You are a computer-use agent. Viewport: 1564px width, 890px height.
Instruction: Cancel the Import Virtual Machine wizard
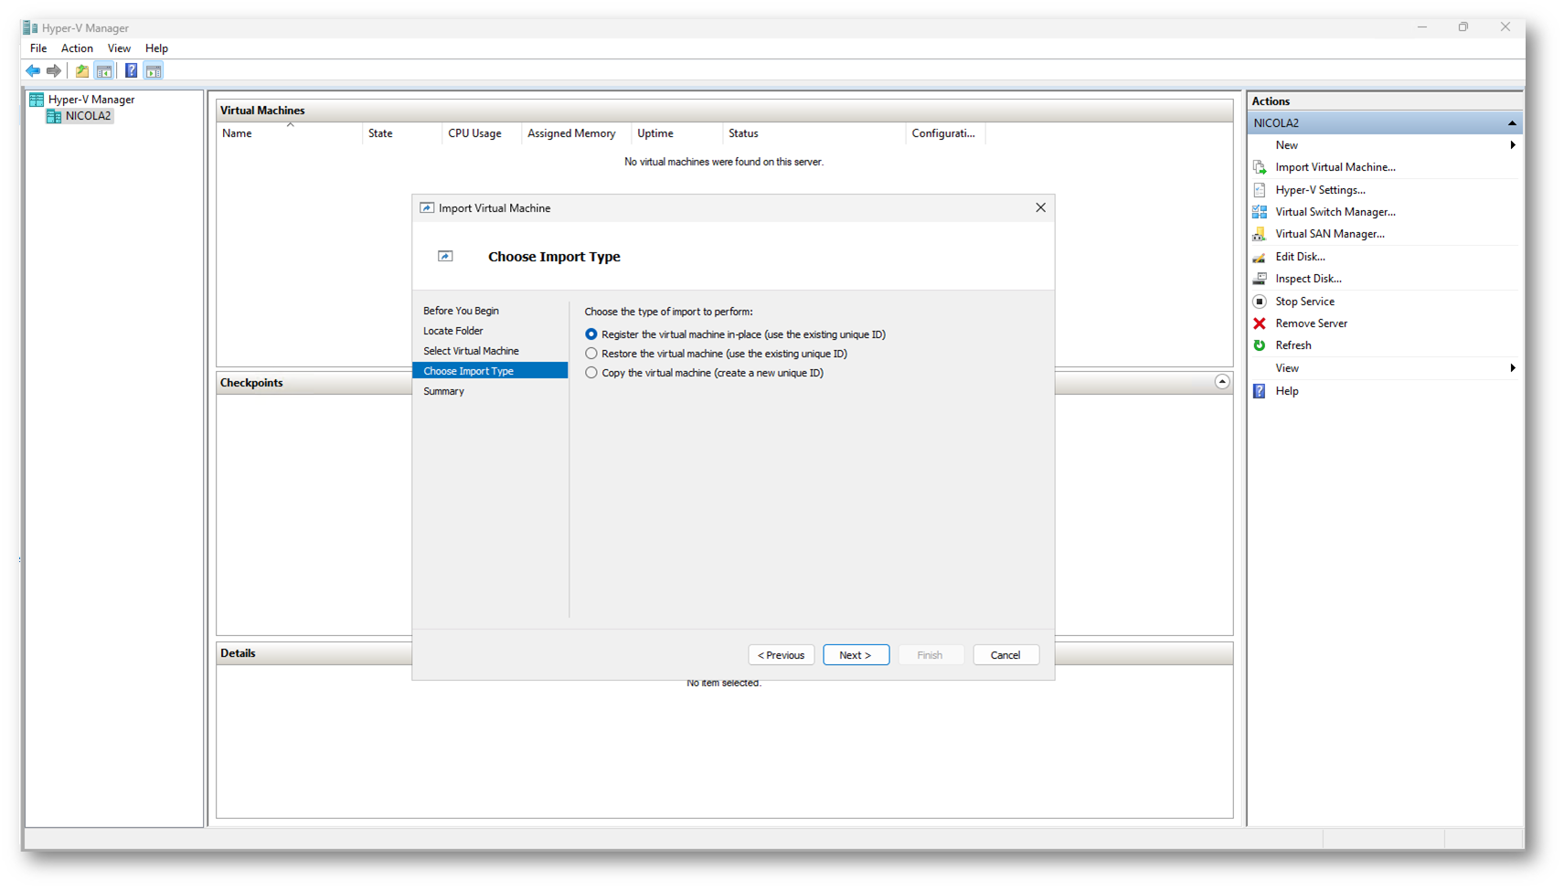pyautogui.click(x=1005, y=655)
